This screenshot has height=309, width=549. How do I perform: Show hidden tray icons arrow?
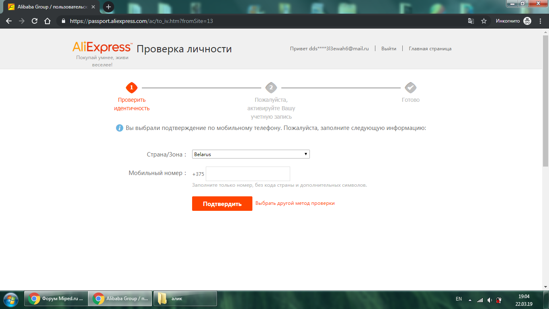(470, 300)
